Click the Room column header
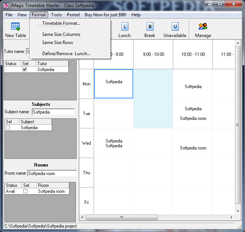Viewport: 245px width, 232px height. click(x=53, y=185)
